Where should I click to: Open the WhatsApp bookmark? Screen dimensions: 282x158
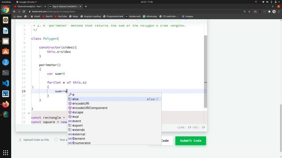pyautogui.click(x=150, y=16)
